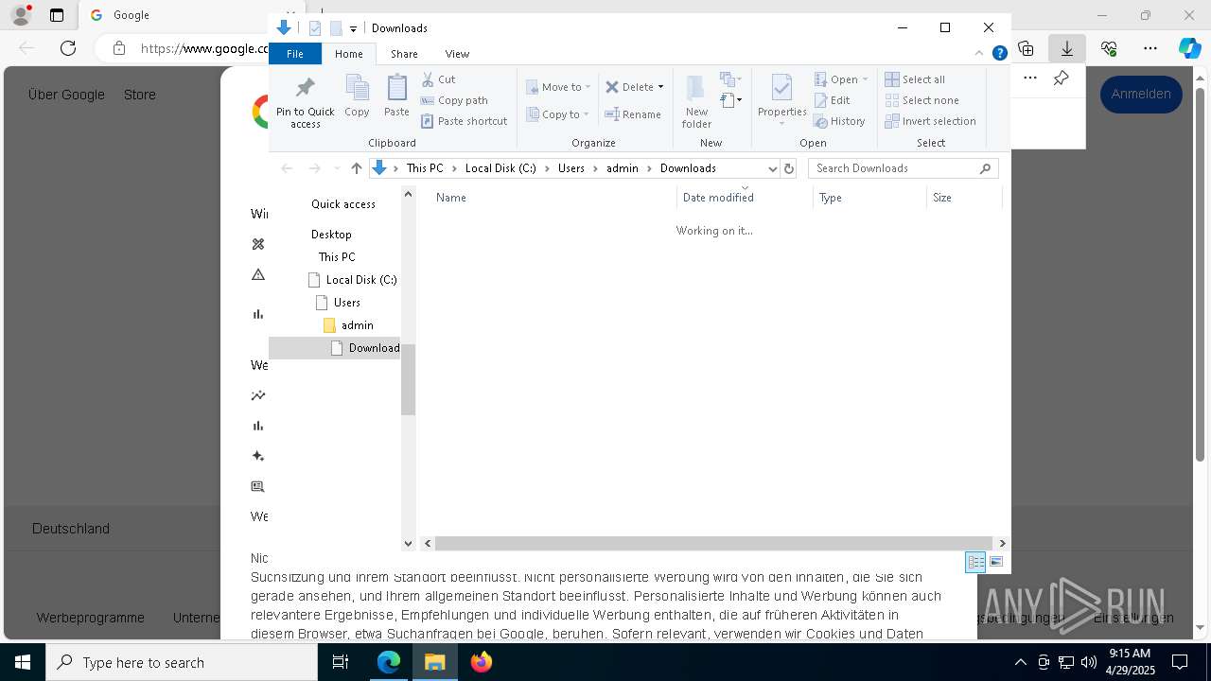Click the horizontal scrollbar in file list
The image size is (1211, 681).
coord(714,544)
